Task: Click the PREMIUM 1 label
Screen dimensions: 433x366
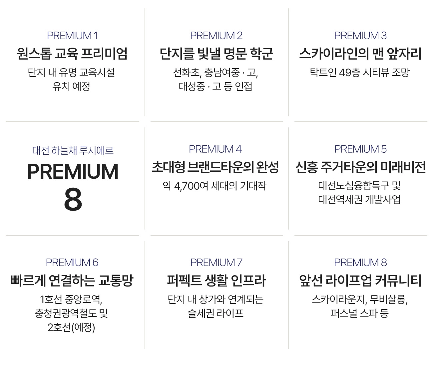Action: click(72, 36)
